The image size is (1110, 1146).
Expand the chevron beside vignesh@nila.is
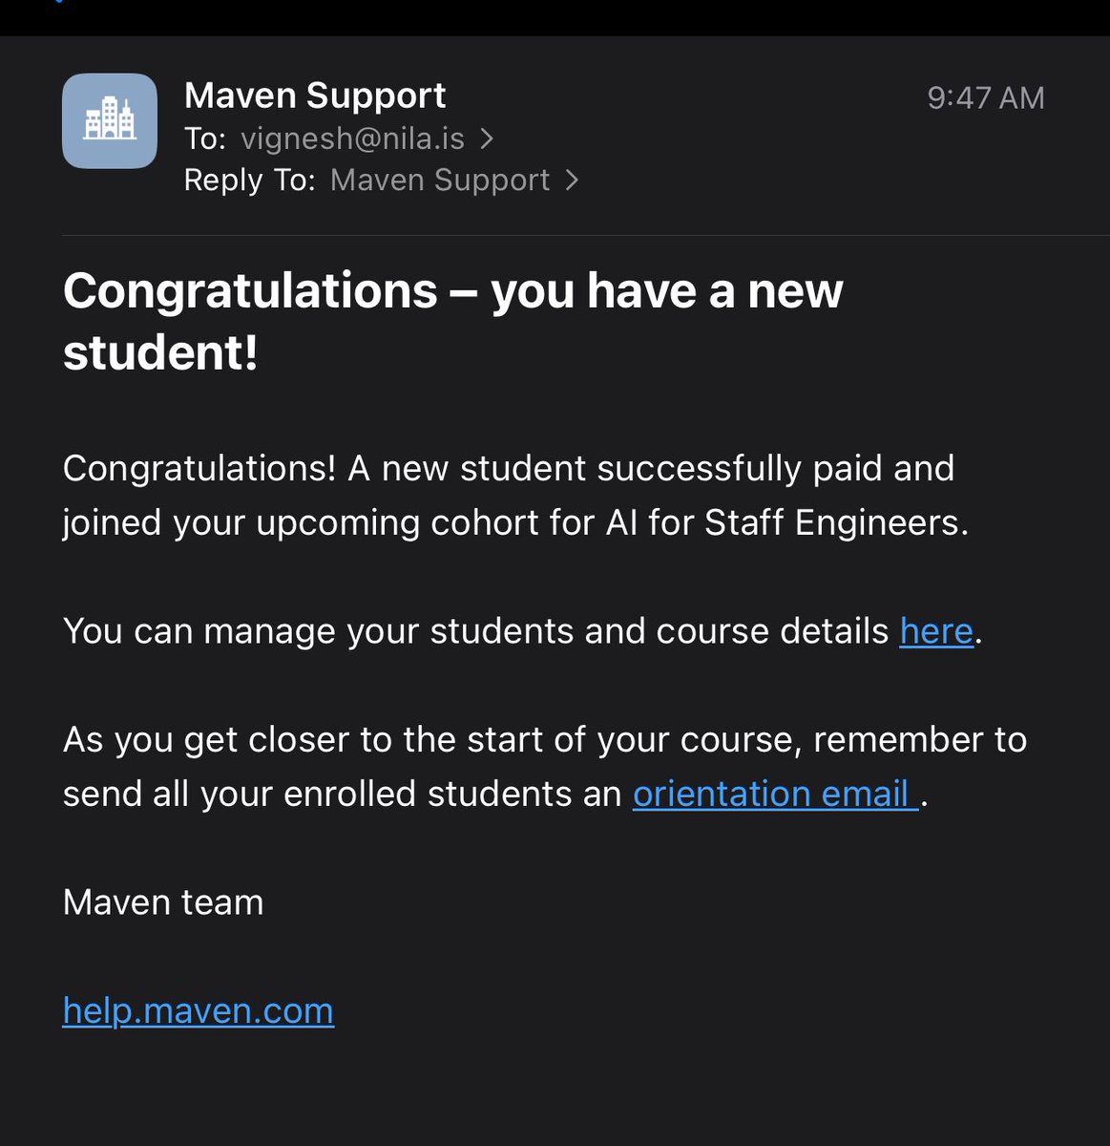(487, 139)
